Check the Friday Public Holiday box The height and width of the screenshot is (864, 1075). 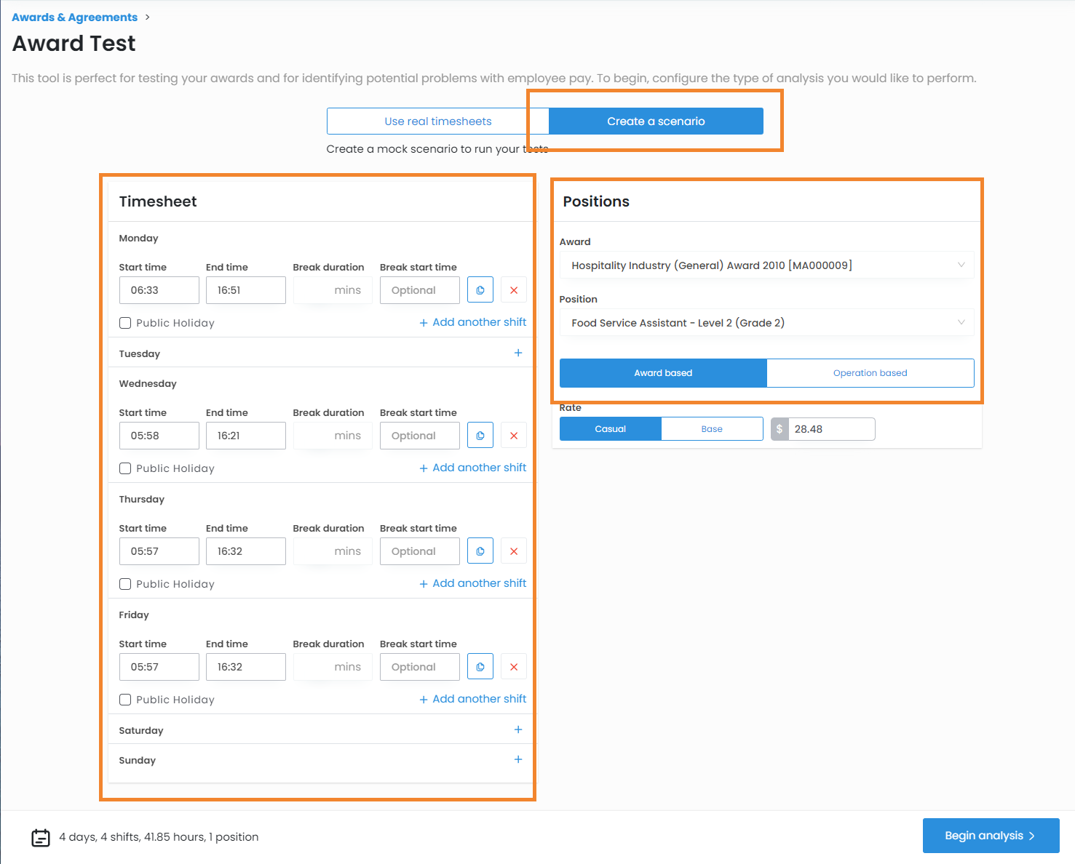point(125,700)
